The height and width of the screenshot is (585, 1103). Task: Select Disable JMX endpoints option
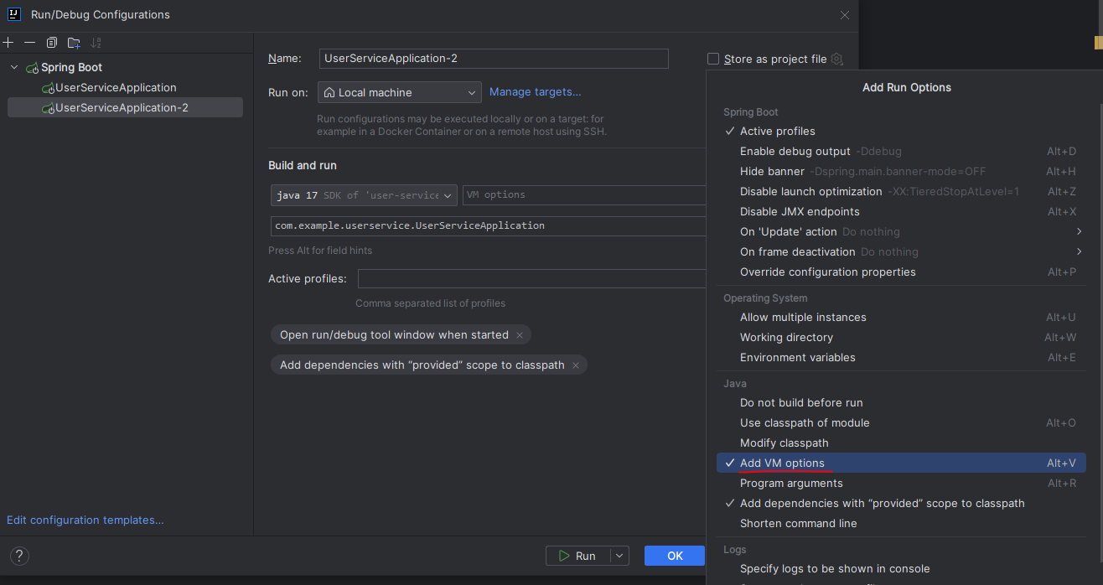901,212
